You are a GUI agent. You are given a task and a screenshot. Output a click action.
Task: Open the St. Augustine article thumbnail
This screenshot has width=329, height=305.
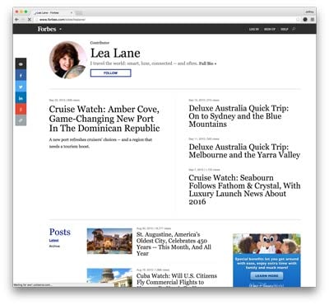click(109, 241)
